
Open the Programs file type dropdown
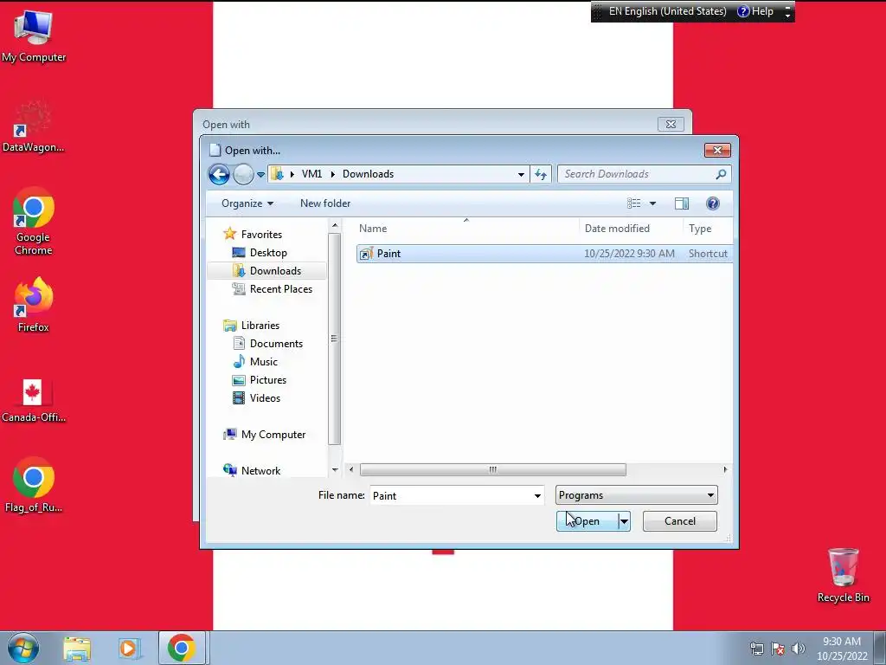coord(636,495)
